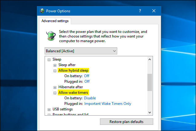
Task: Click the help question mark button
Action: tap(140, 11)
